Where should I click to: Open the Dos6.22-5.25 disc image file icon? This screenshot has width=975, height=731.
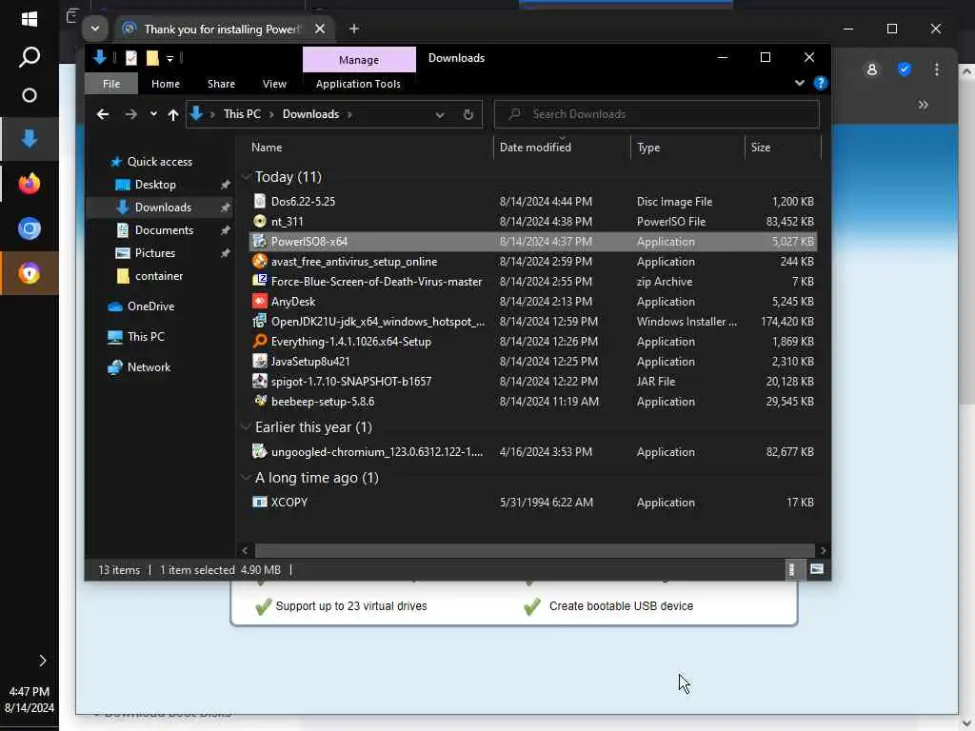[260, 201]
